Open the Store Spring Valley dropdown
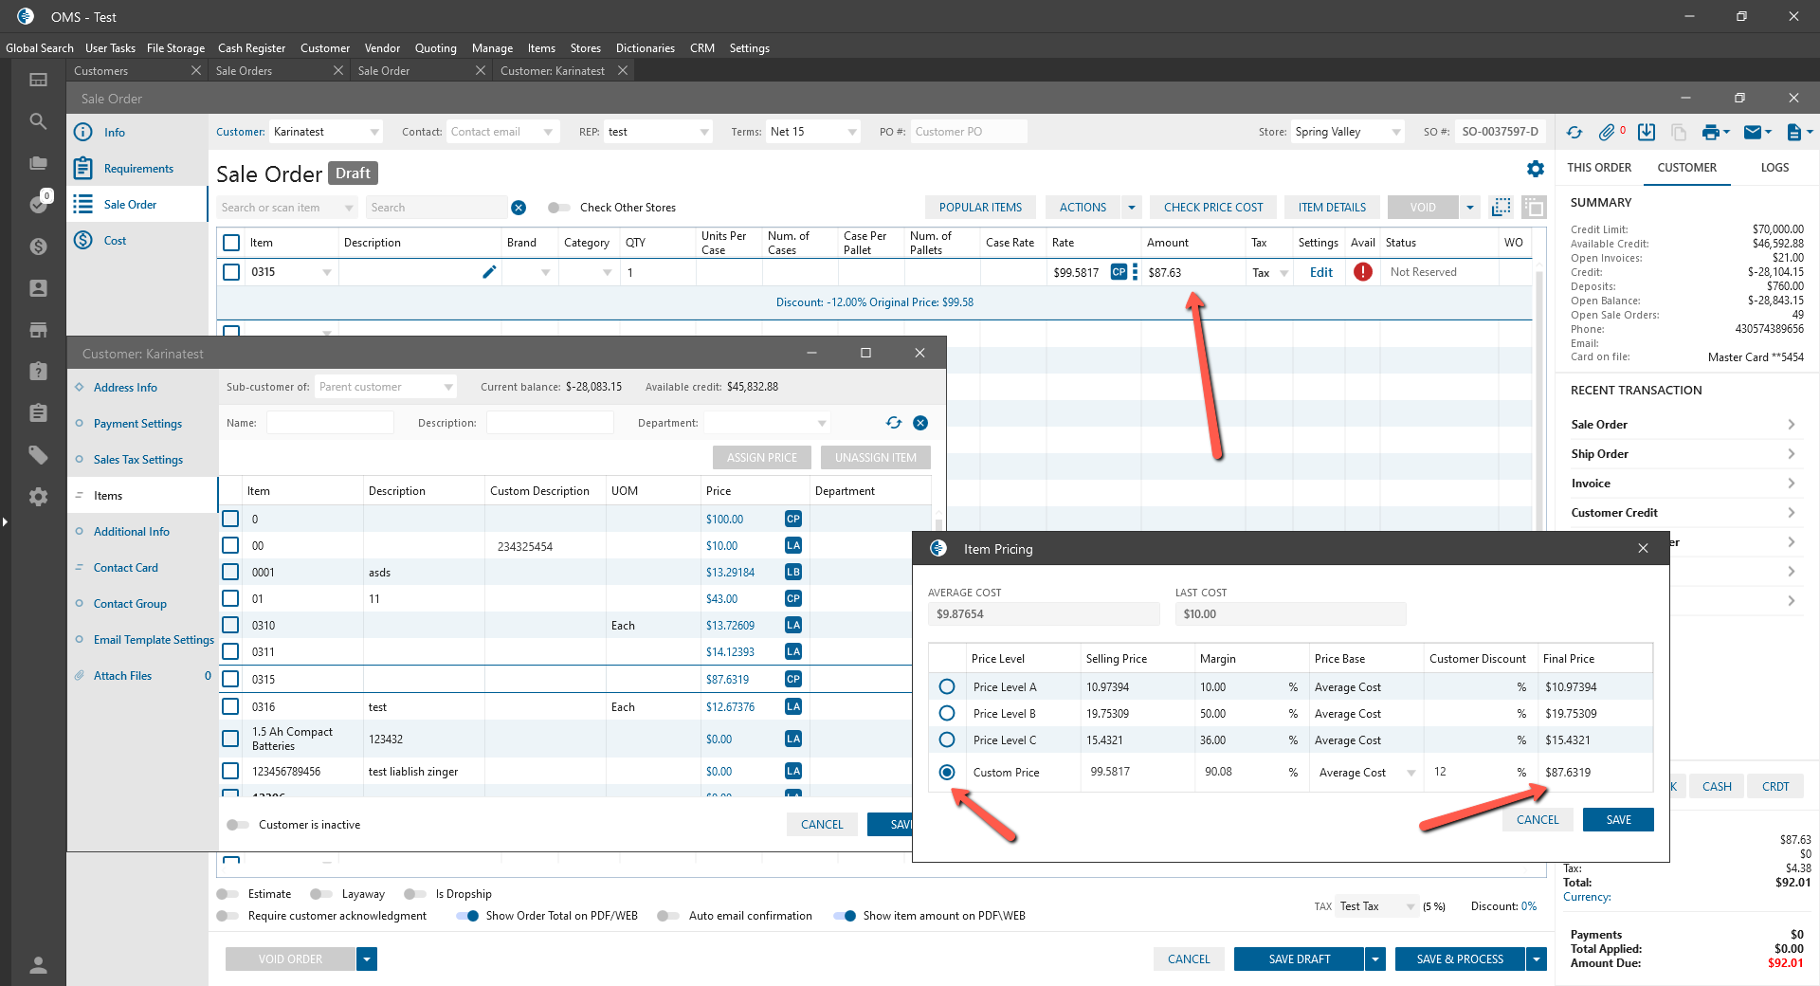Viewport: 1820px width, 986px height. (1395, 133)
